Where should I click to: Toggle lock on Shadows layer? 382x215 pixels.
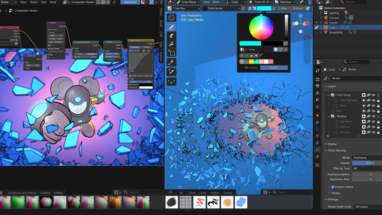point(378,132)
